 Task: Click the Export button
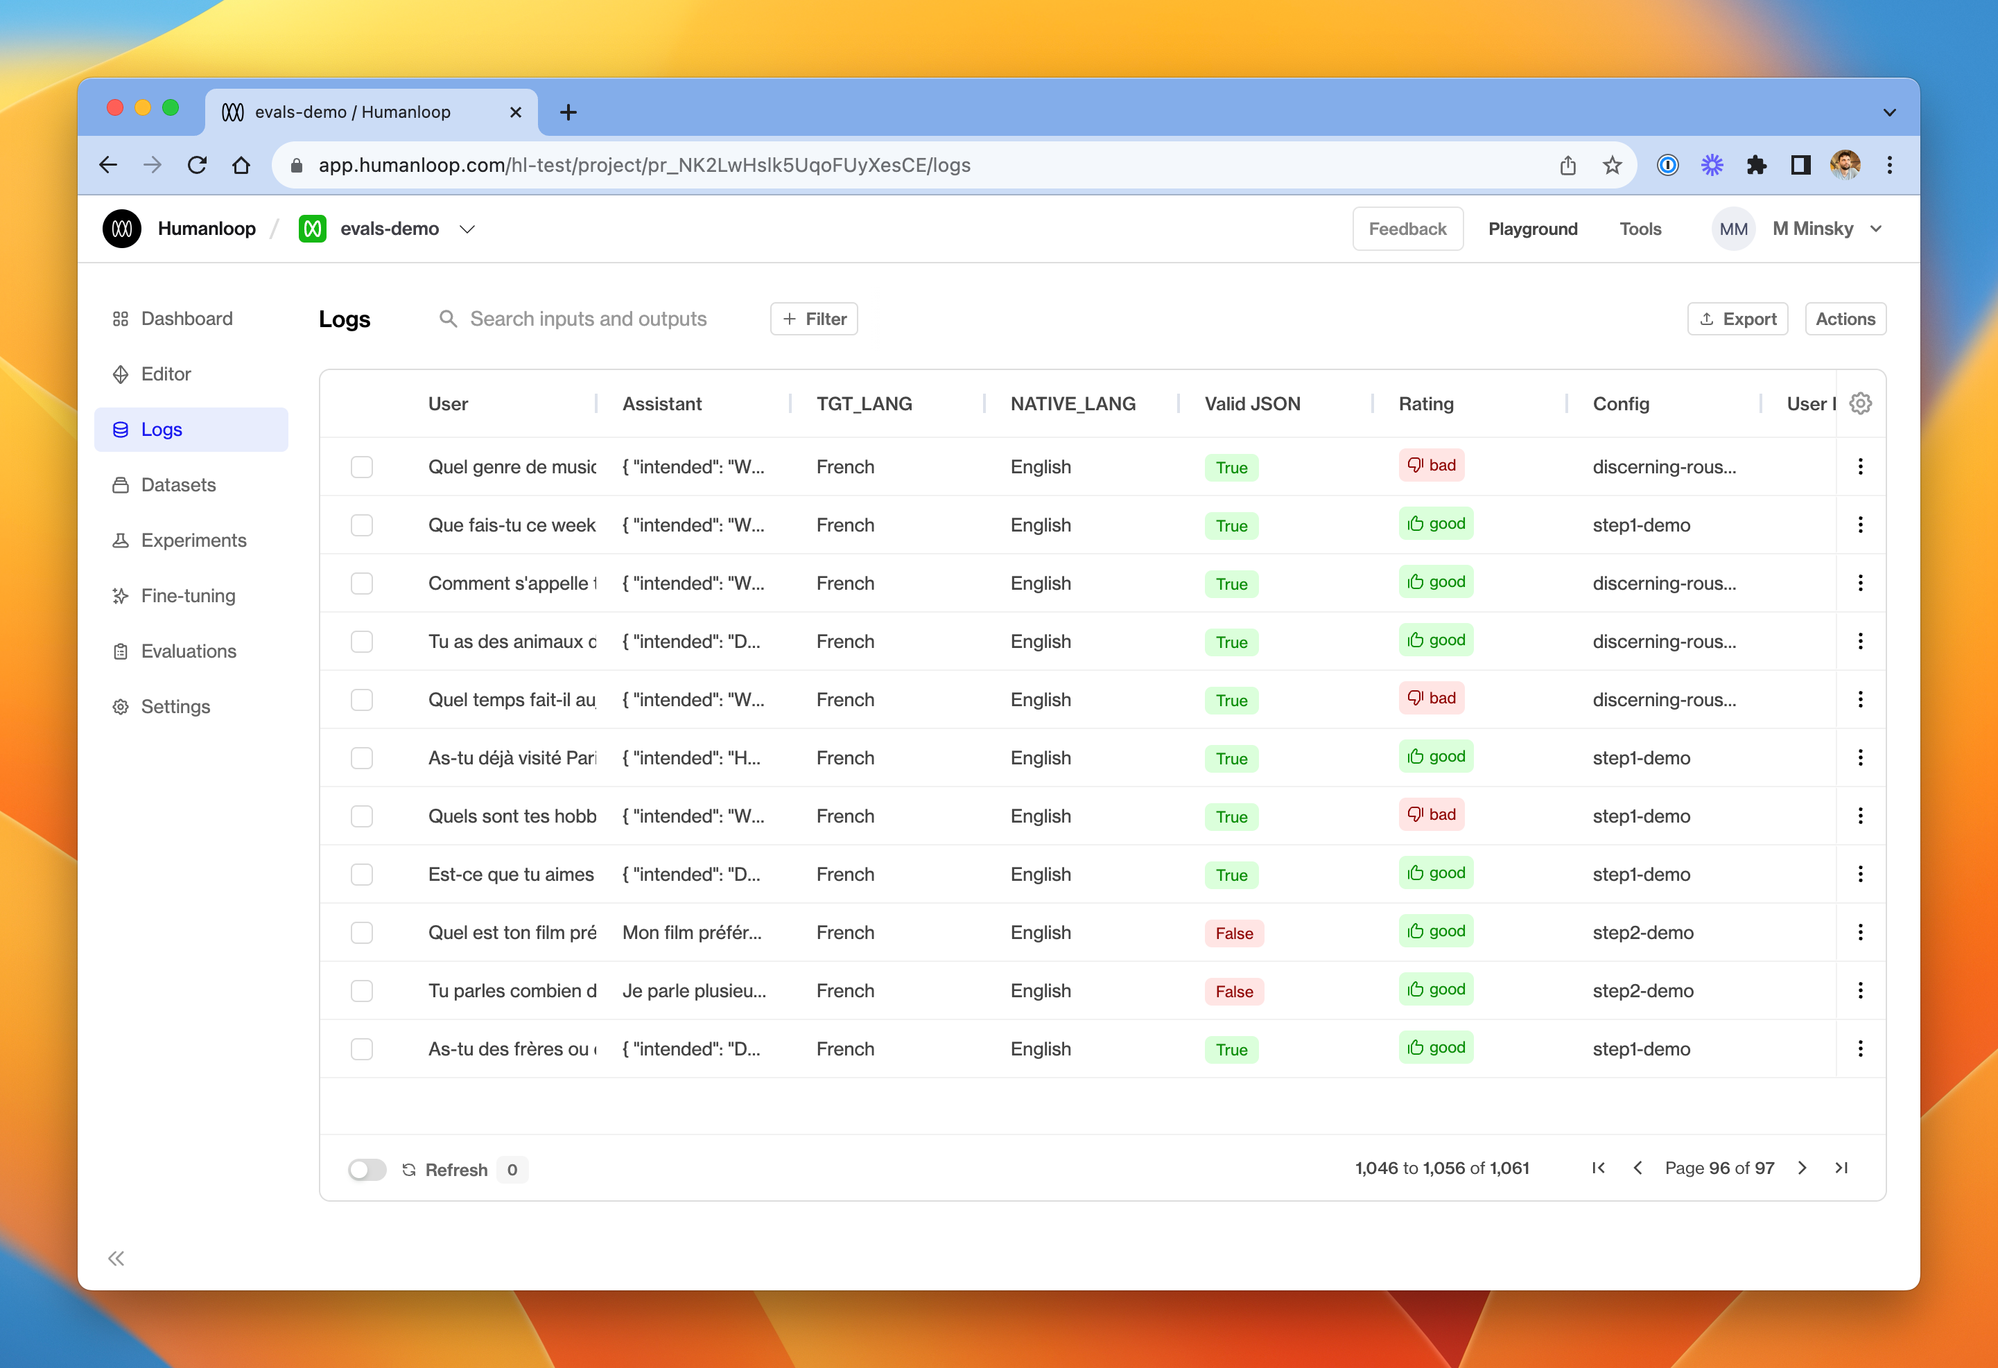tap(1737, 318)
